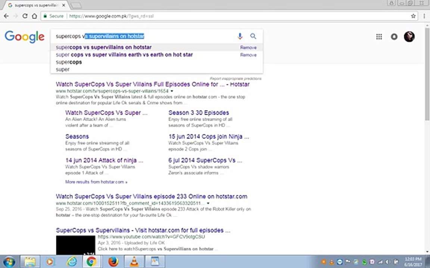
Task: Click the Google logo
Action: pos(25,36)
